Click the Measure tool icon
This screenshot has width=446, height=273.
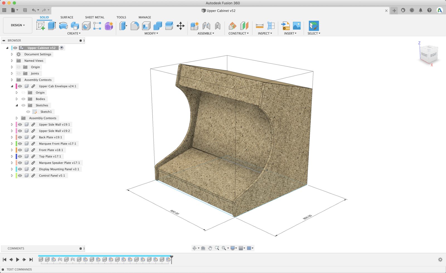(x=260, y=26)
